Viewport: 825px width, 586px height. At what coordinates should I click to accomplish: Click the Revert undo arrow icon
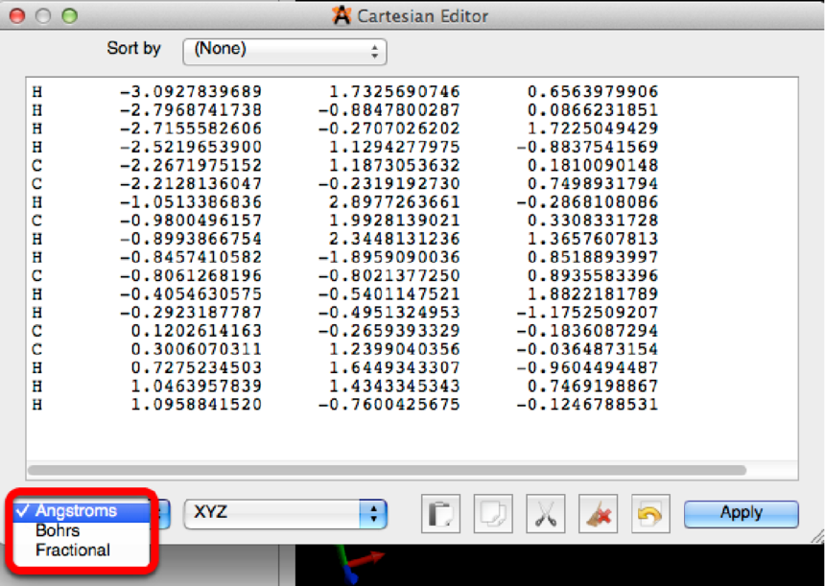649,514
